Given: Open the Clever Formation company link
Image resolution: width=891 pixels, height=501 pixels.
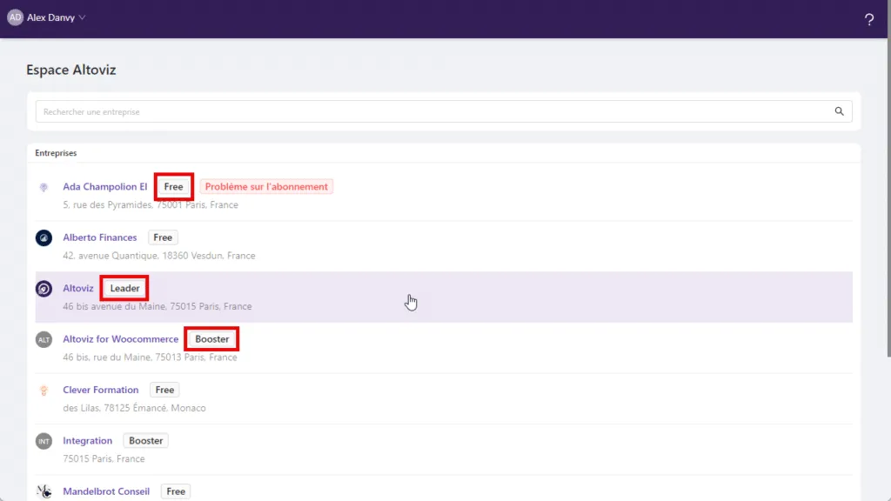Looking at the screenshot, I should [x=101, y=390].
